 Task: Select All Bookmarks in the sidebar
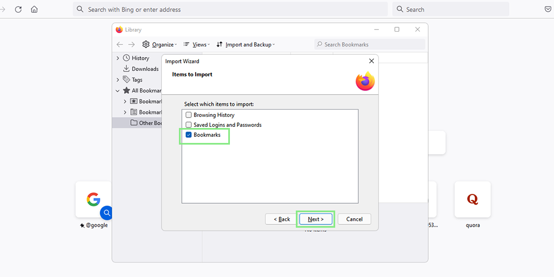pyautogui.click(x=147, y=91)
